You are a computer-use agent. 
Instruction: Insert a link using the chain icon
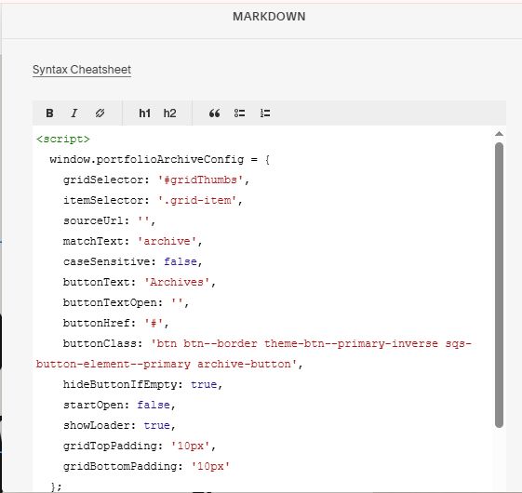point(100,113)
